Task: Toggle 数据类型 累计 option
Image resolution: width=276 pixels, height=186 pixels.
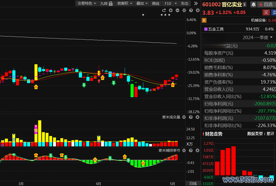Action: tap(260, 134)
